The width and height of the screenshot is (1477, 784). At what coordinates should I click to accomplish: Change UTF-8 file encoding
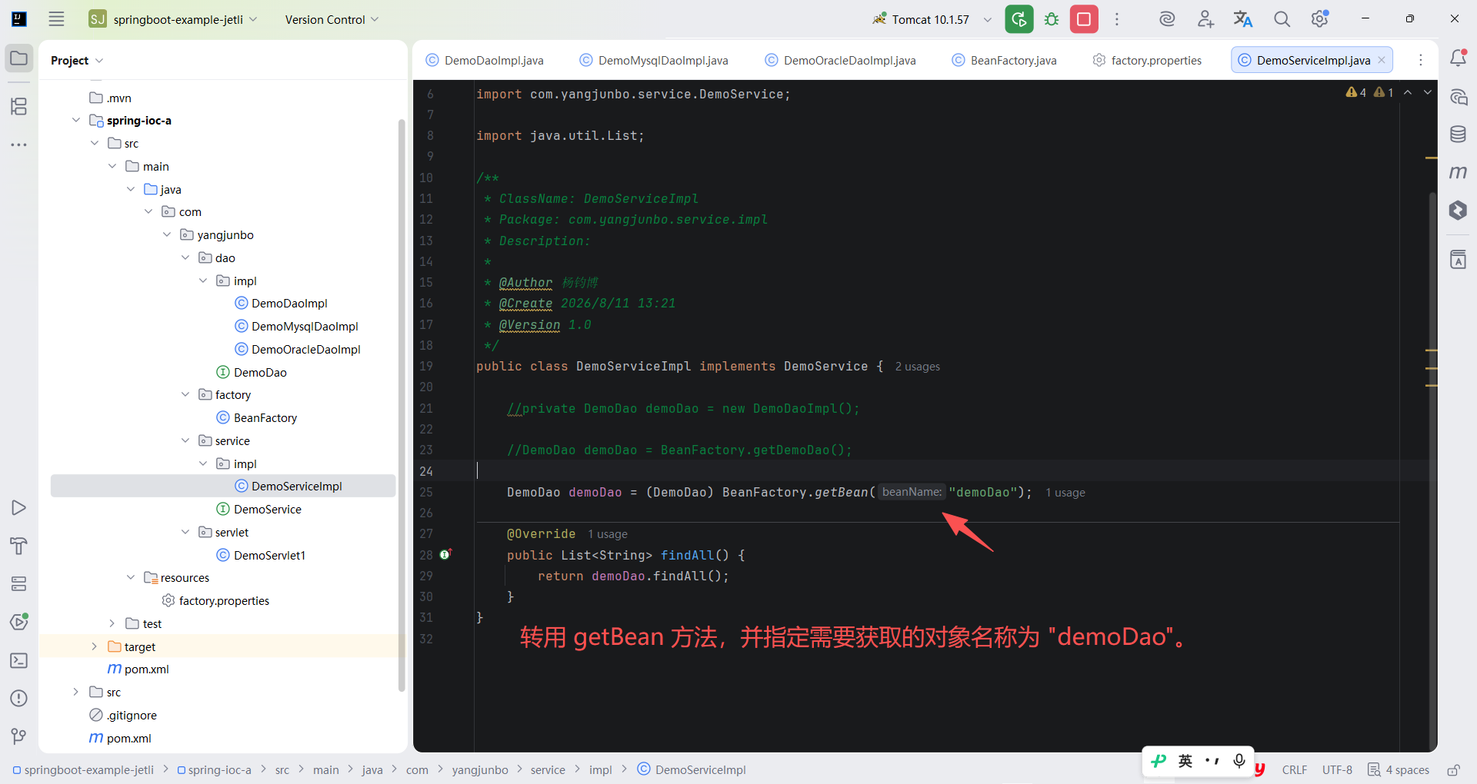coord(1337,769)
